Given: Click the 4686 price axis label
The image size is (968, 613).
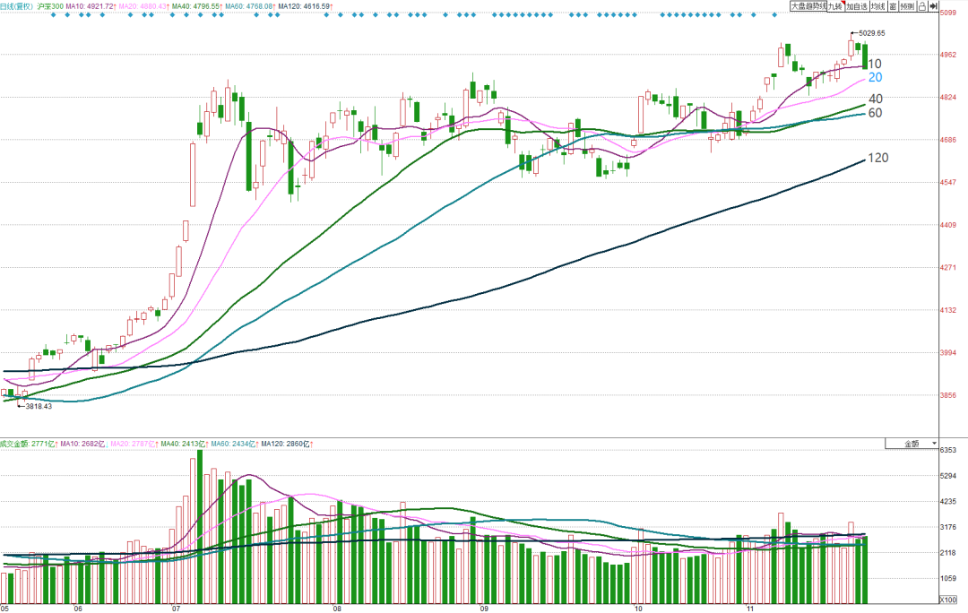Looking at the screenshot, I should [x=947, y=140].
